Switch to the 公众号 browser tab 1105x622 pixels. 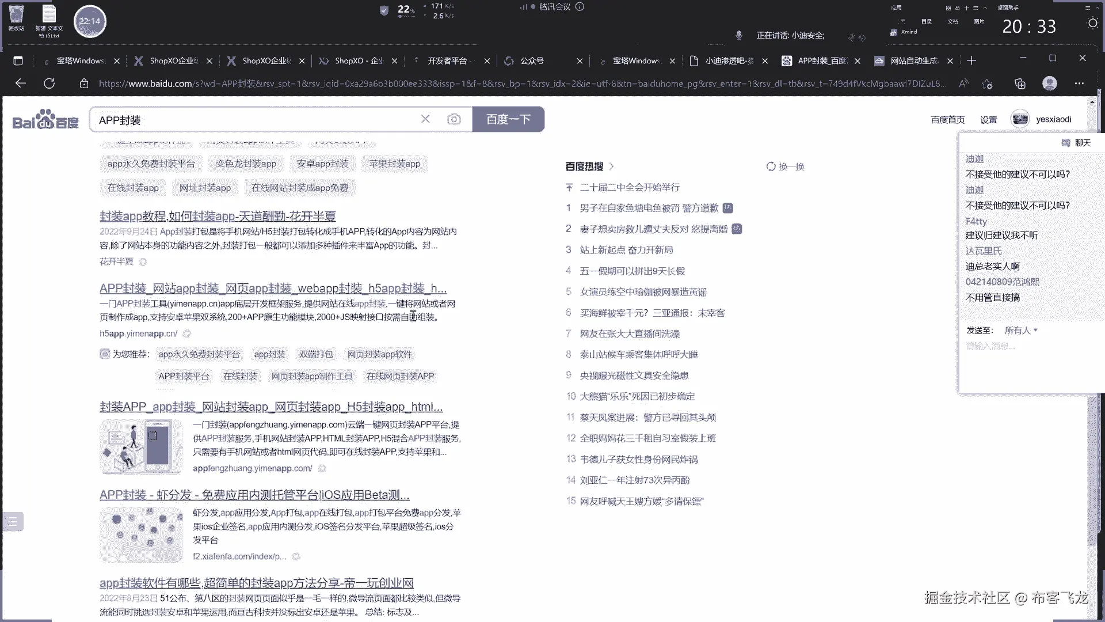532,60
